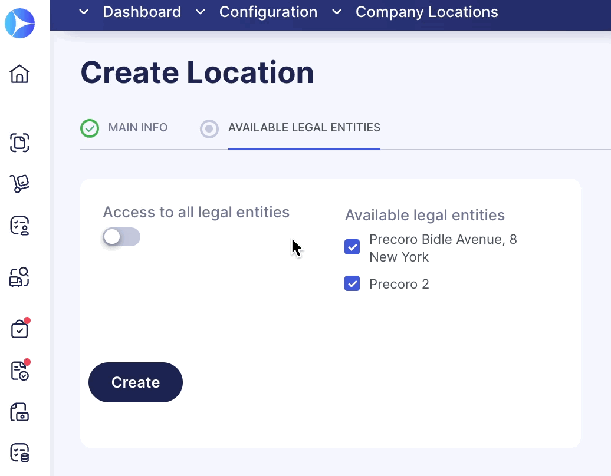Viewport: 611px width, 476px height.
Task: Open the approvals user-checklist icon
Action: tap(19, 226)
